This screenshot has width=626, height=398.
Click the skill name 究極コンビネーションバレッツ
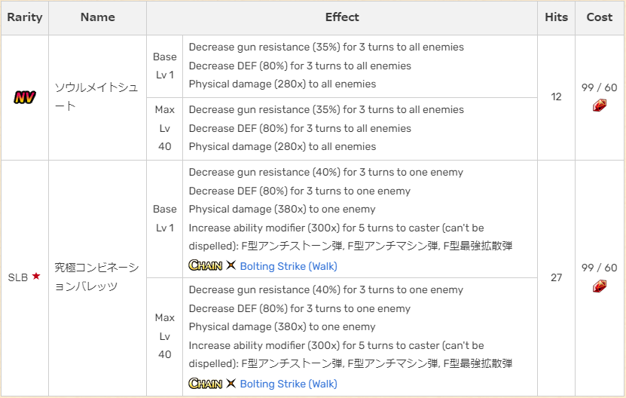click(x=97, y=277)
